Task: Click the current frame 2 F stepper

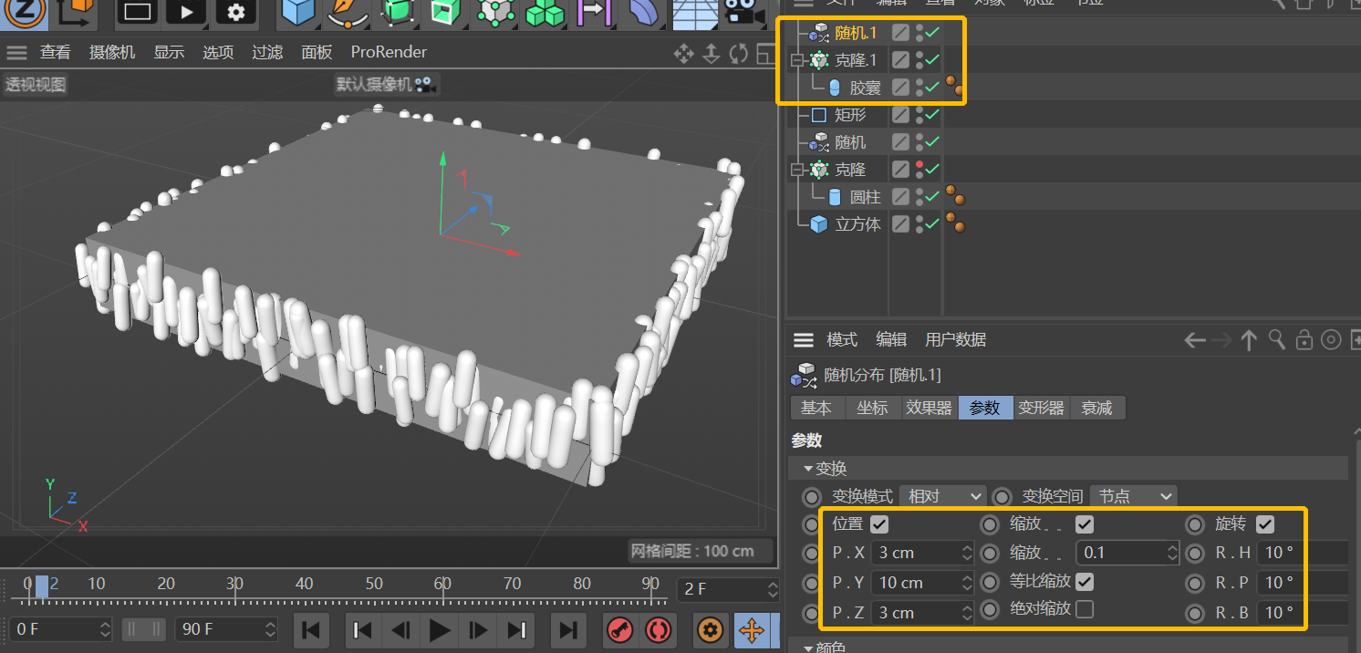Action: click(x=773, y=589)
